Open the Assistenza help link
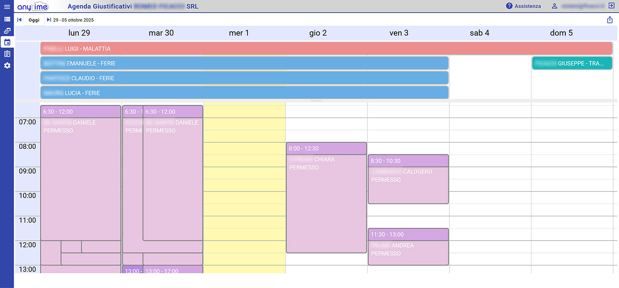The width and height of the screenshot is (619, 288). click(523, 6)
